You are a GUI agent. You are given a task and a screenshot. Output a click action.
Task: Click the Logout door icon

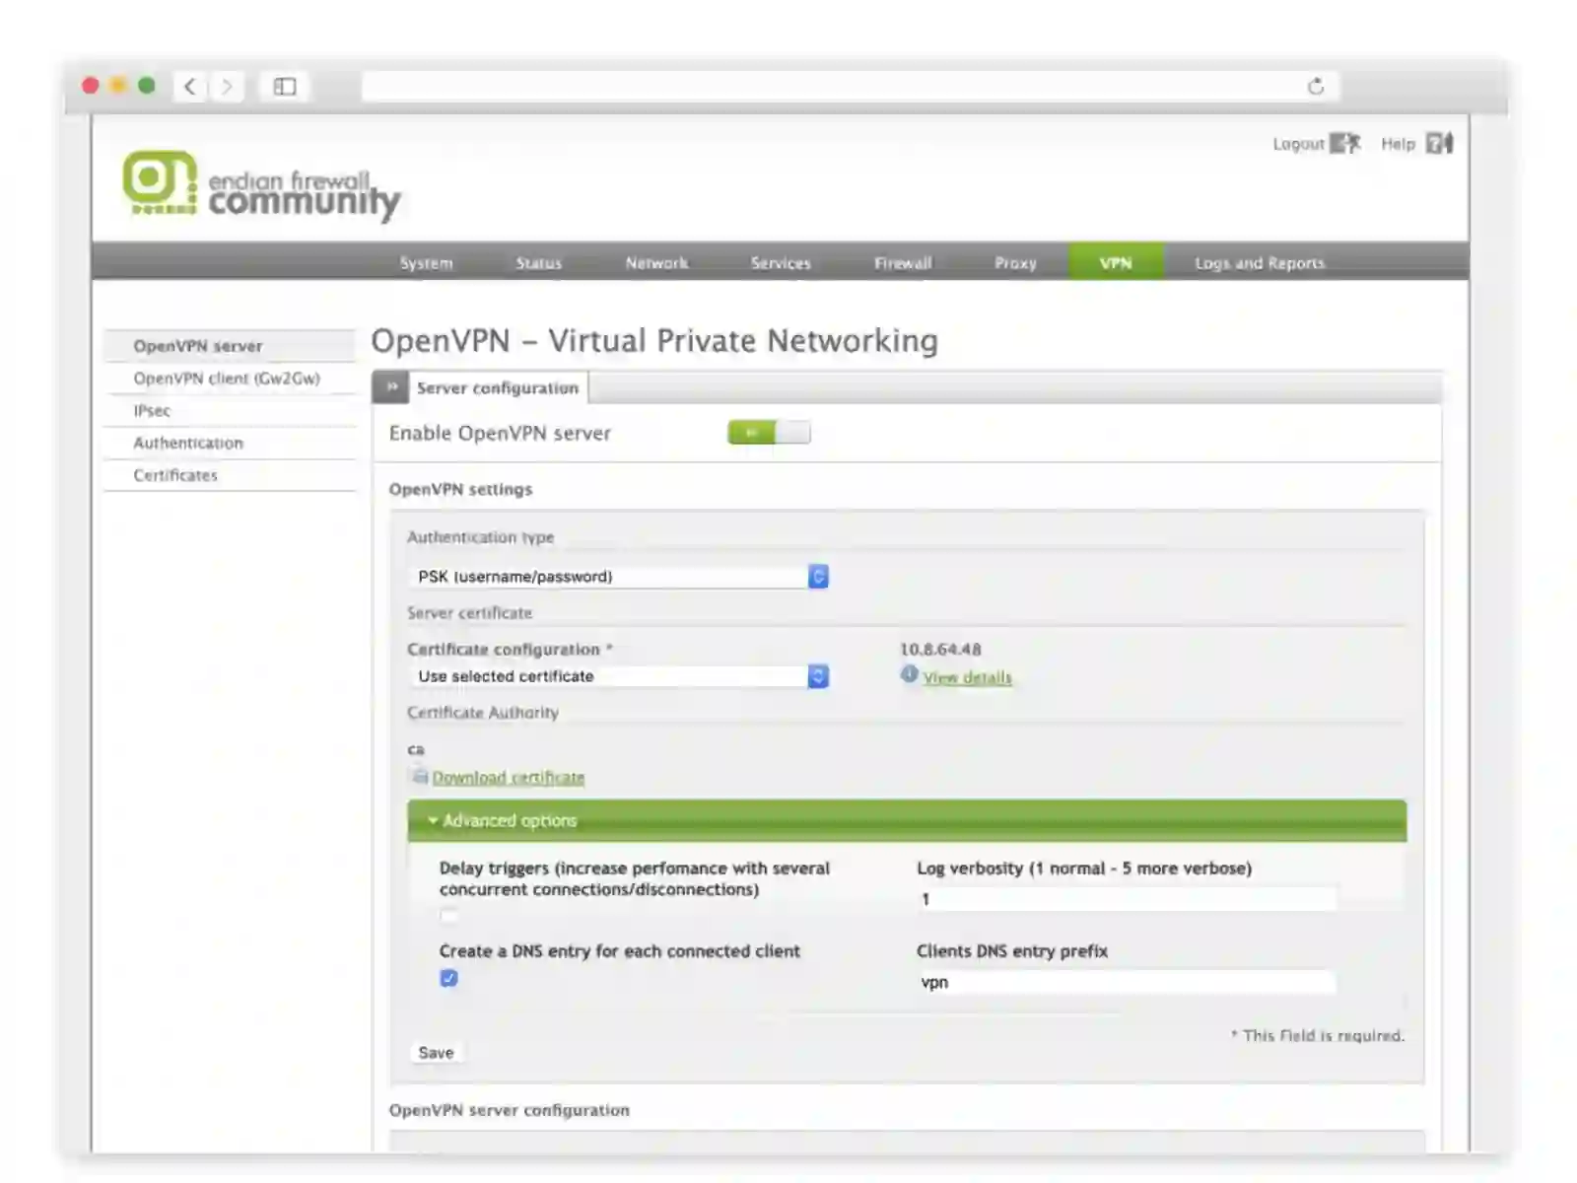tap(1344, 144)
